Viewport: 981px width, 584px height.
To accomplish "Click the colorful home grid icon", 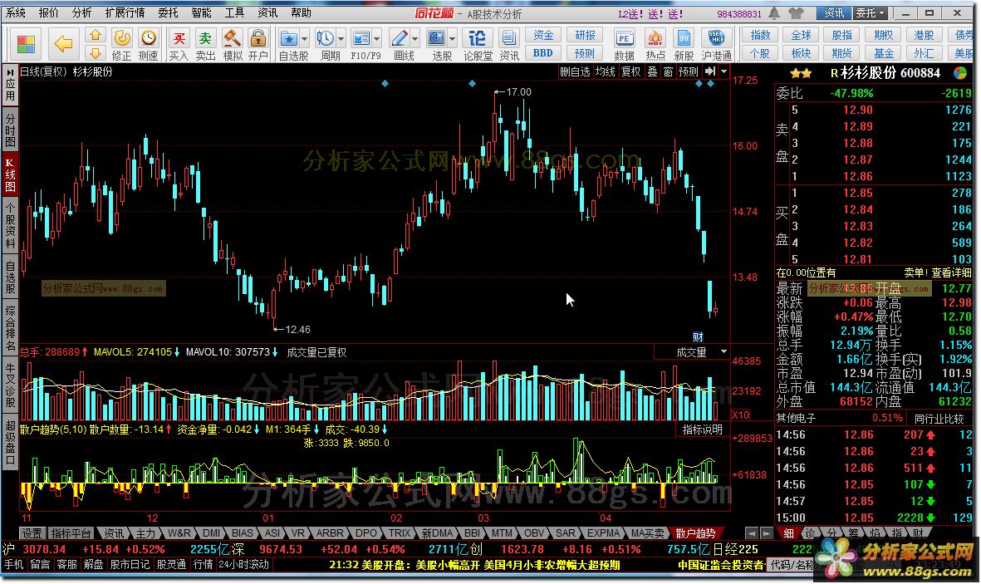I will pos(27,44).
